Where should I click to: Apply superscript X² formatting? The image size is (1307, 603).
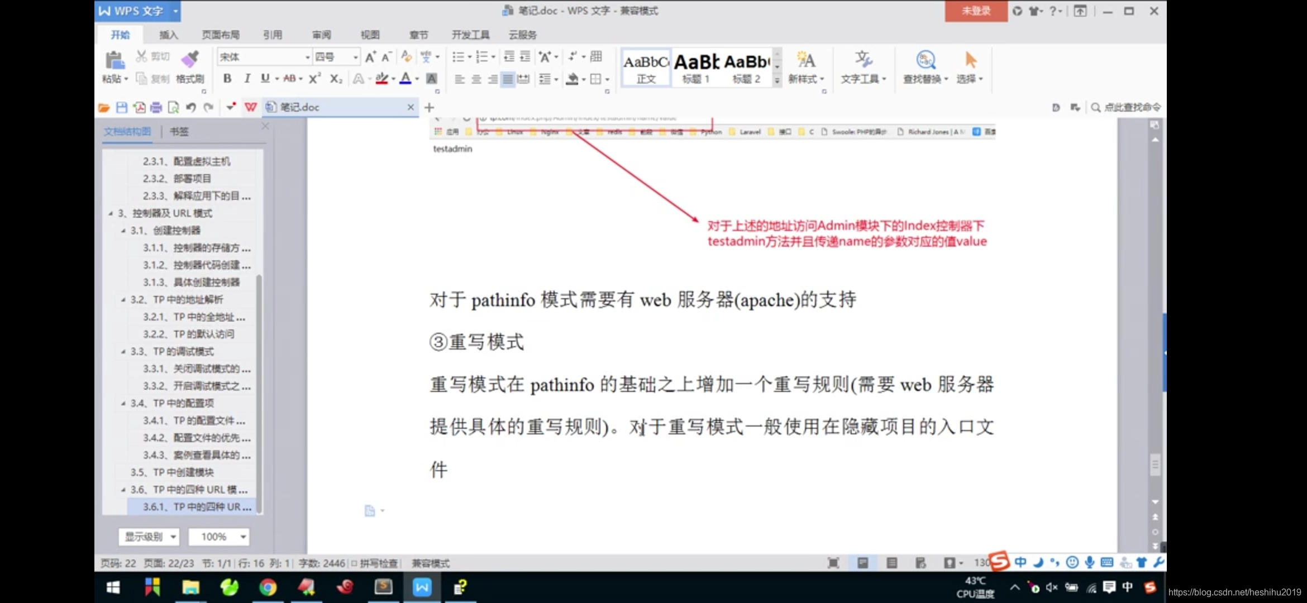[x=315, y=79]
